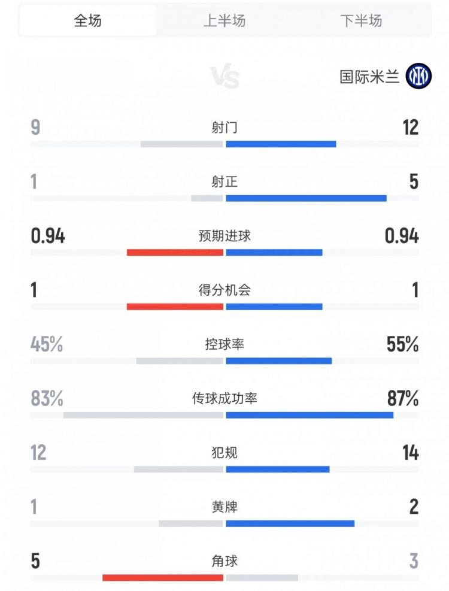This screenshot has height=591, width=449.
Task: Click the 得分机会 big chances label
Action: click(x=224, y=290)
